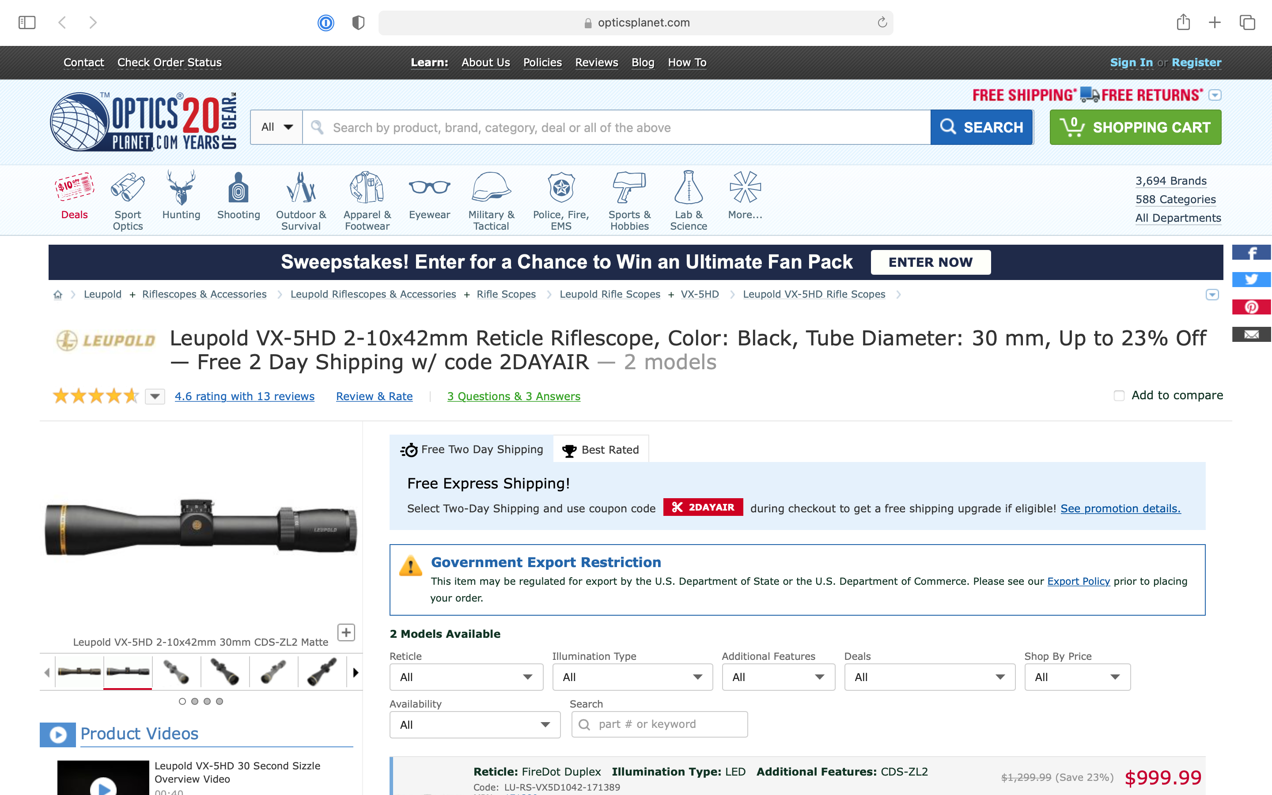Open the Hunting deer category
This screenshot has width=1272, height=795.
coord(182,195)
